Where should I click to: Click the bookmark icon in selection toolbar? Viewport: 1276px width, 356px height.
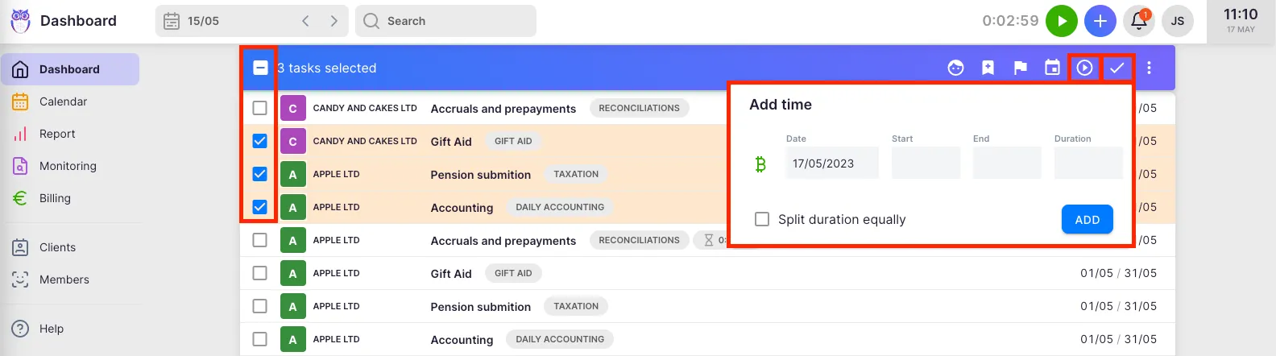click(988, 68)
